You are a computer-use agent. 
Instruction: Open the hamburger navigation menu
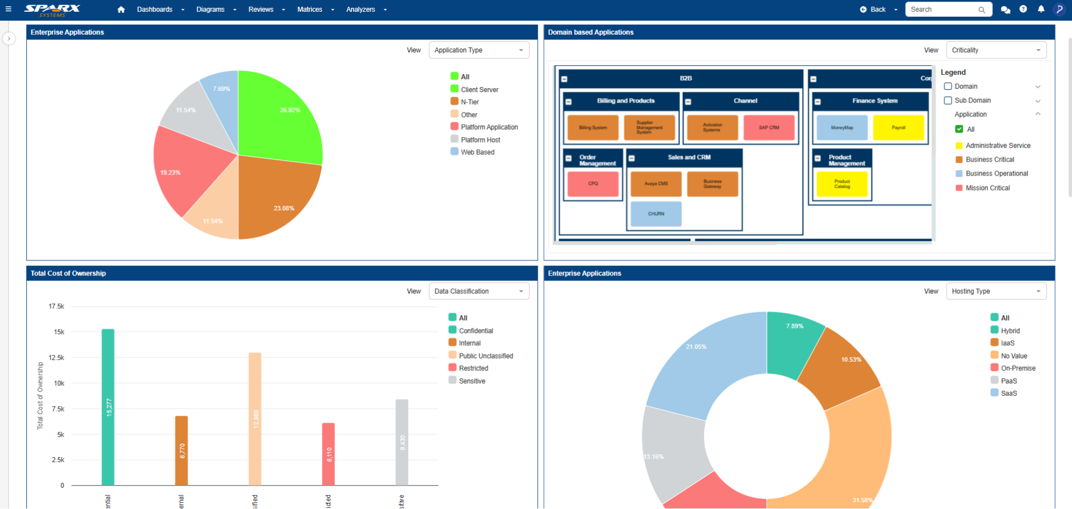8,9
